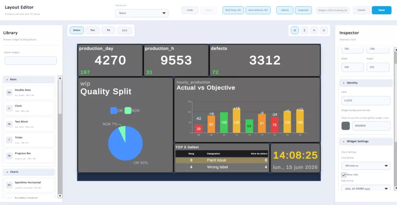This screenshot has height=205, width=397.
Task: Open the Data Source dropdown
Action: [x=142, y=13]
